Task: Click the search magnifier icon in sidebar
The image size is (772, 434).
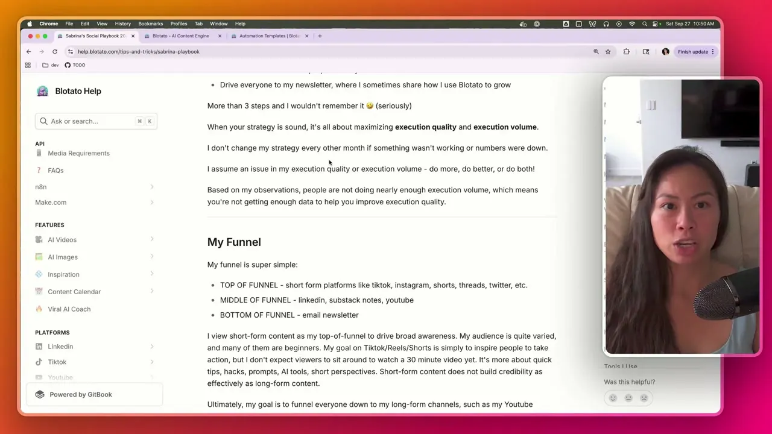Action: (x=43, y=121)
